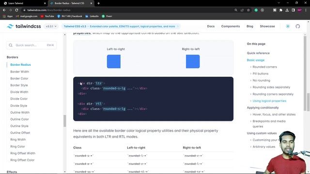Open a new browser tab
Viewport: 310px width, 174px height.
click(98, 3)
